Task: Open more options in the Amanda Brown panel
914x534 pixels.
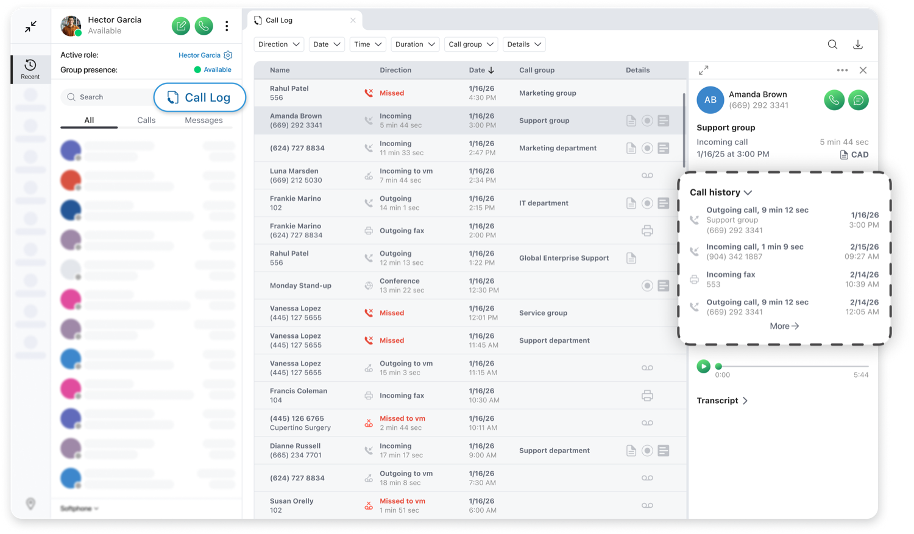Action: (x=842, y=70)
